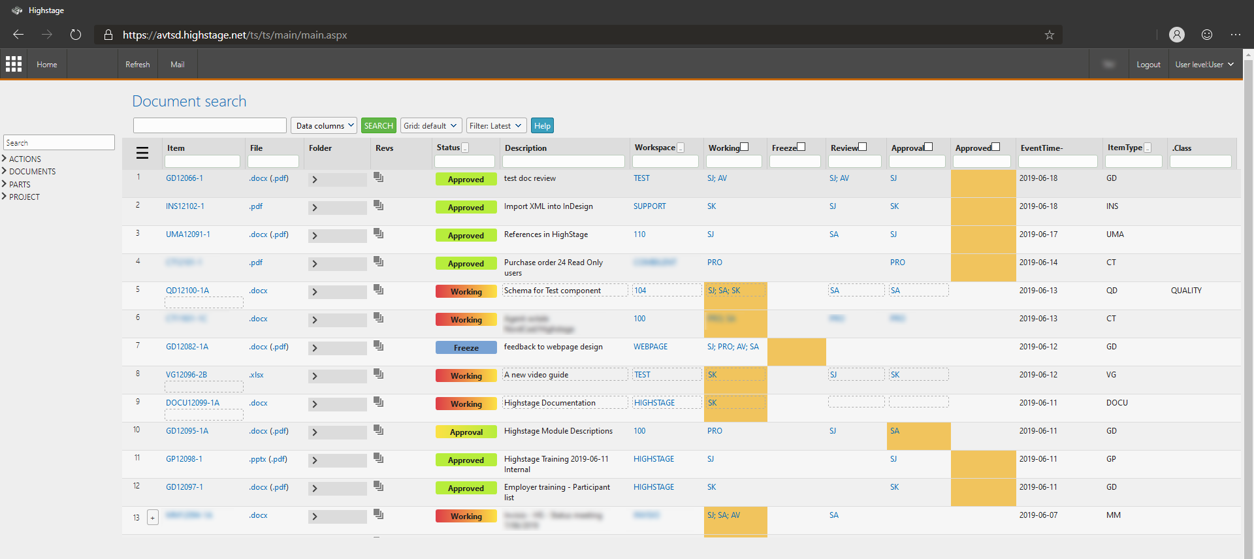Open the hamburger grid menu icon
The image size is (1254, 559).
[x=142, y=153]
